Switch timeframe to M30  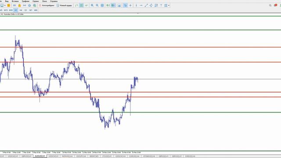click(11, 10)
